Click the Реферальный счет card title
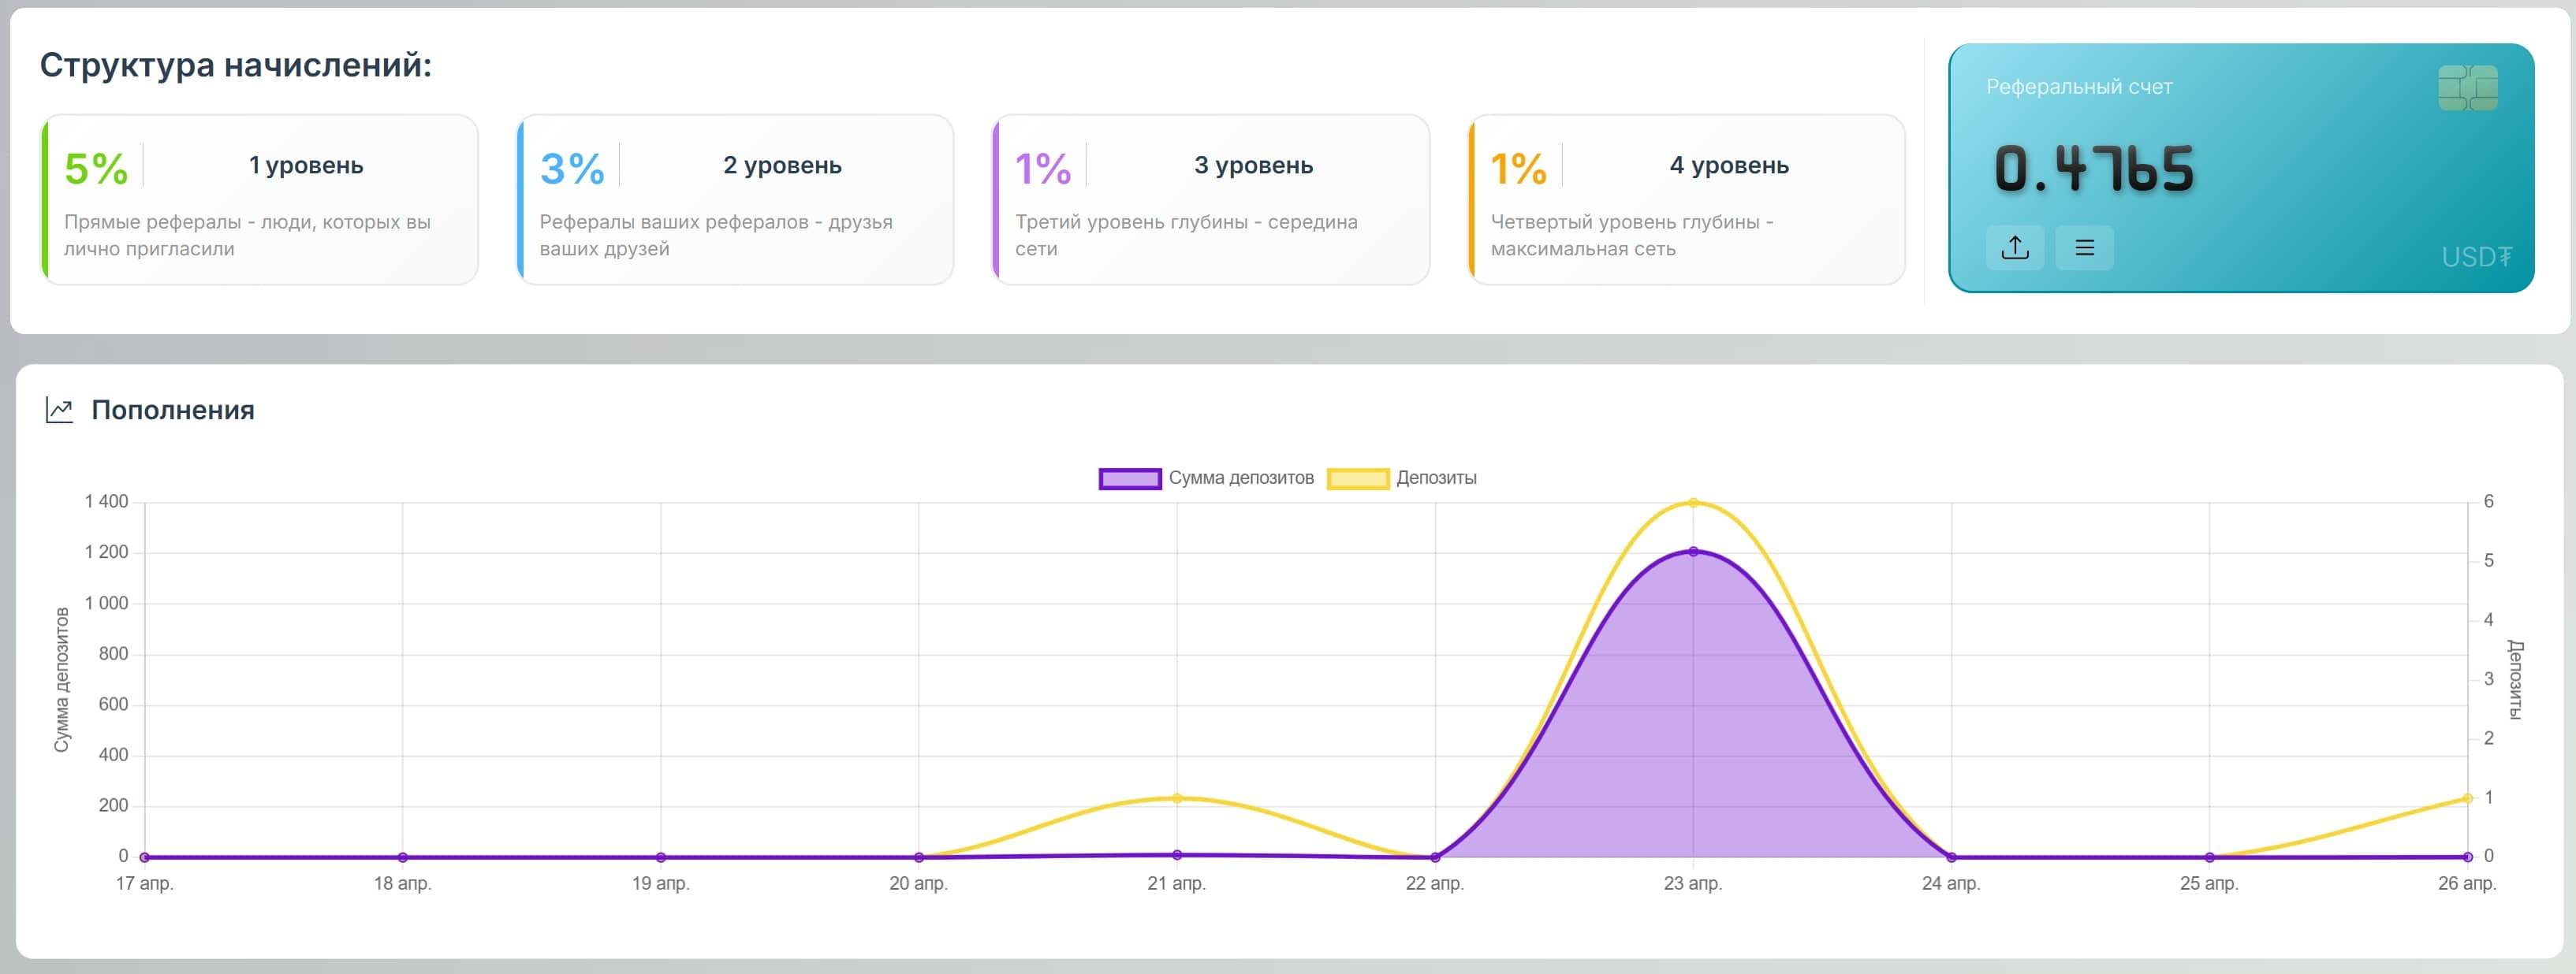This screenshot has width=2576, height=974. [x=2078, y=87]
